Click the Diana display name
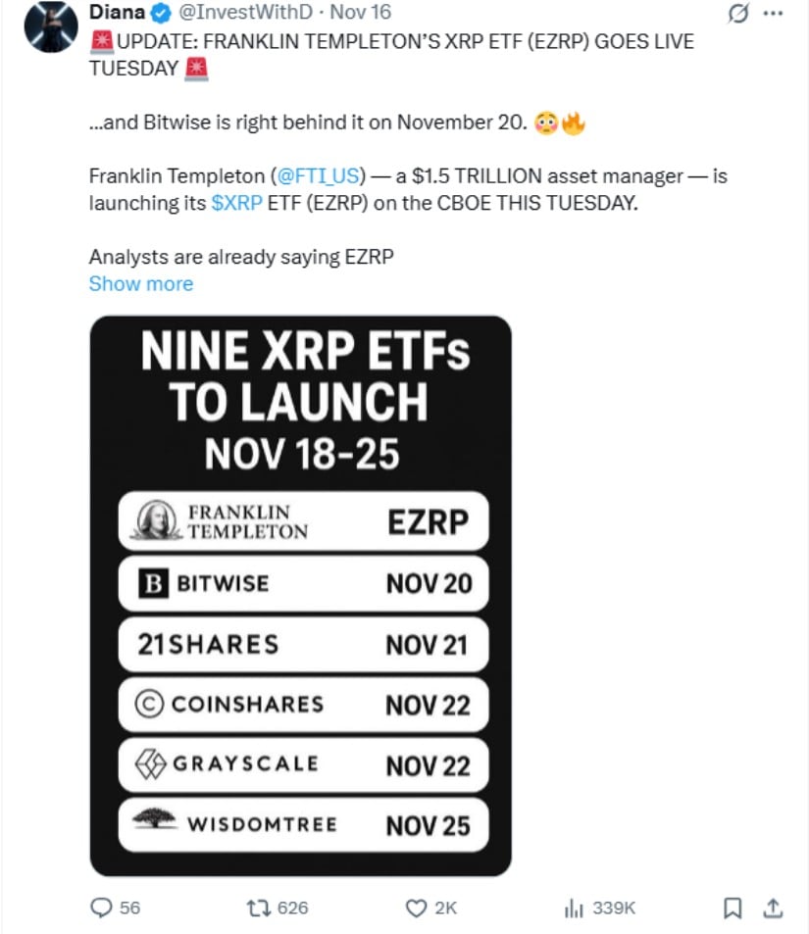 [116, 14]
